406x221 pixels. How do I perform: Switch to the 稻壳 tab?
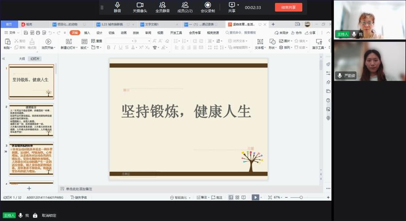[x=27, y=24]
